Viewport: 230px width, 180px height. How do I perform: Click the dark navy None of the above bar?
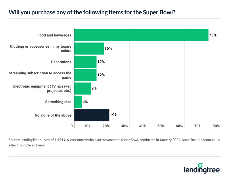pyautogui.click(x=92, y=115)
